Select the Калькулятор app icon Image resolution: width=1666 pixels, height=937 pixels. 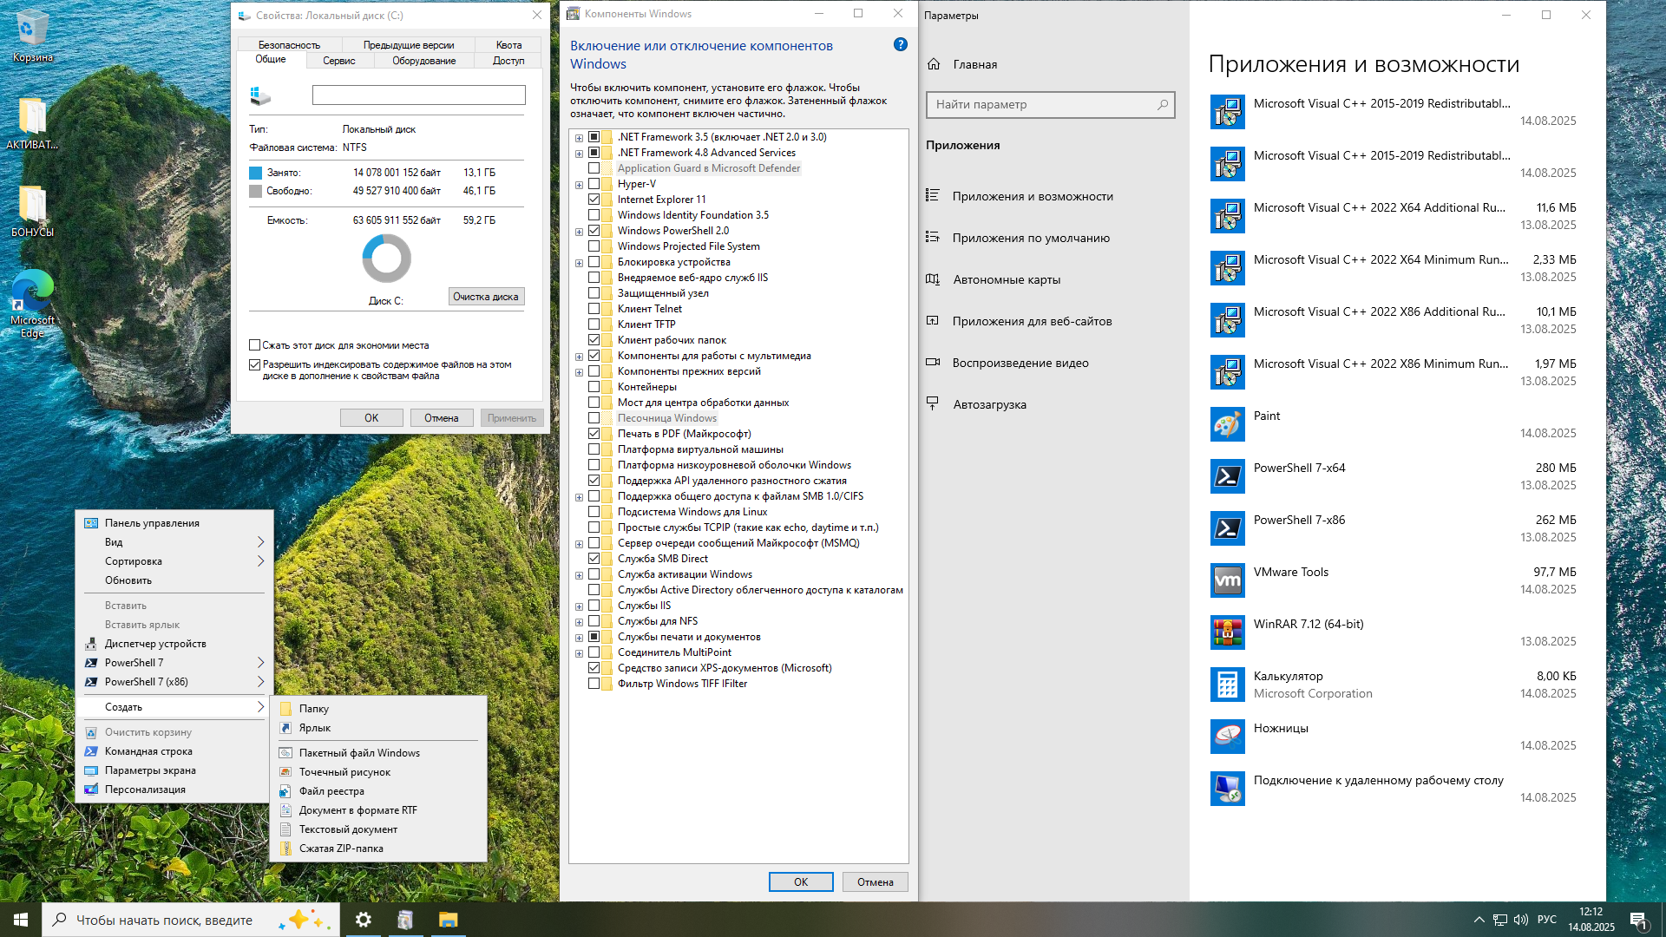pos(1227,685)
